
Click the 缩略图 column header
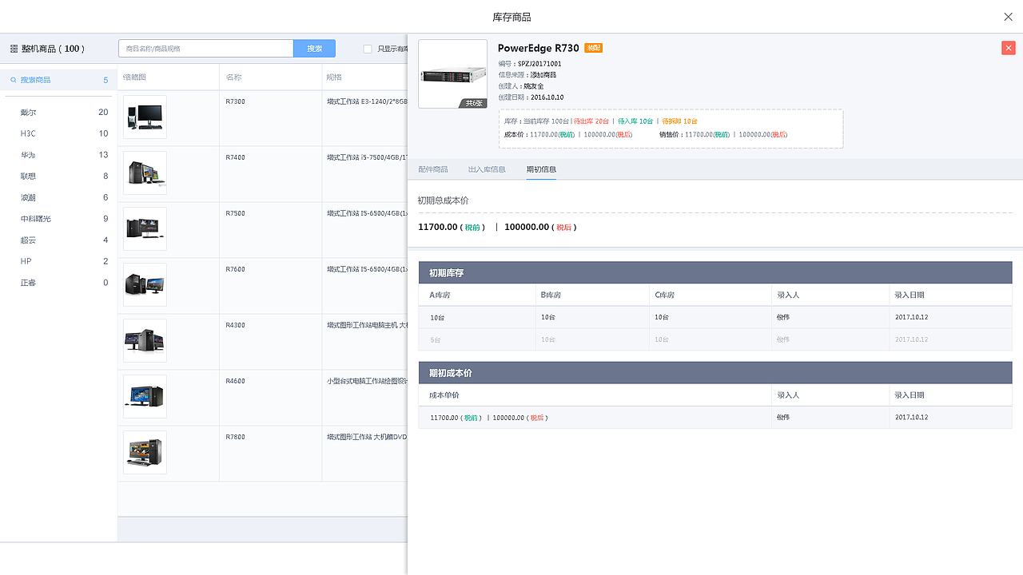134,77
